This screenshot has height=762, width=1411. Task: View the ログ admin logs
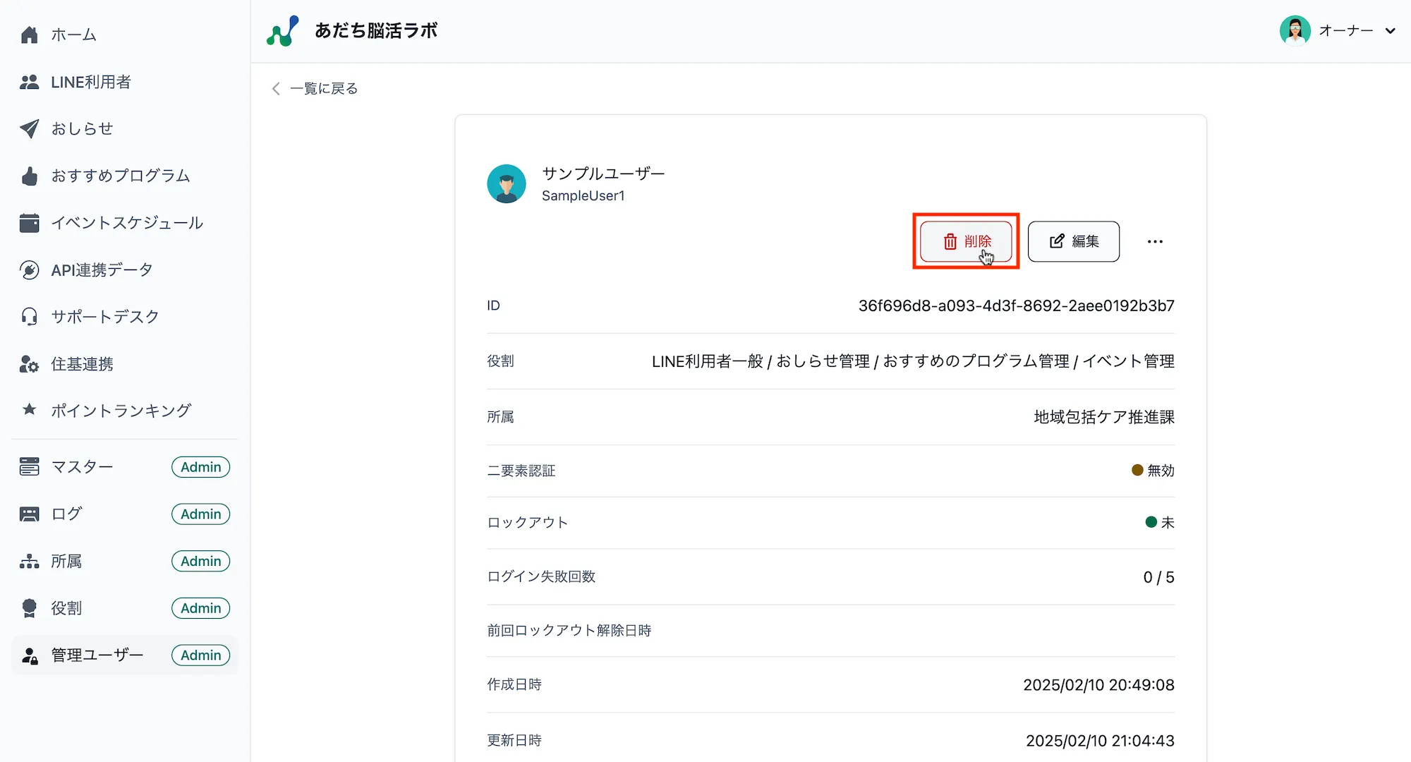66,514
